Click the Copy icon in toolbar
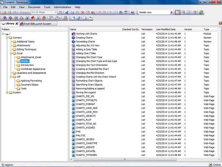This screenshot has height=167, width=222. click(72, 13)
